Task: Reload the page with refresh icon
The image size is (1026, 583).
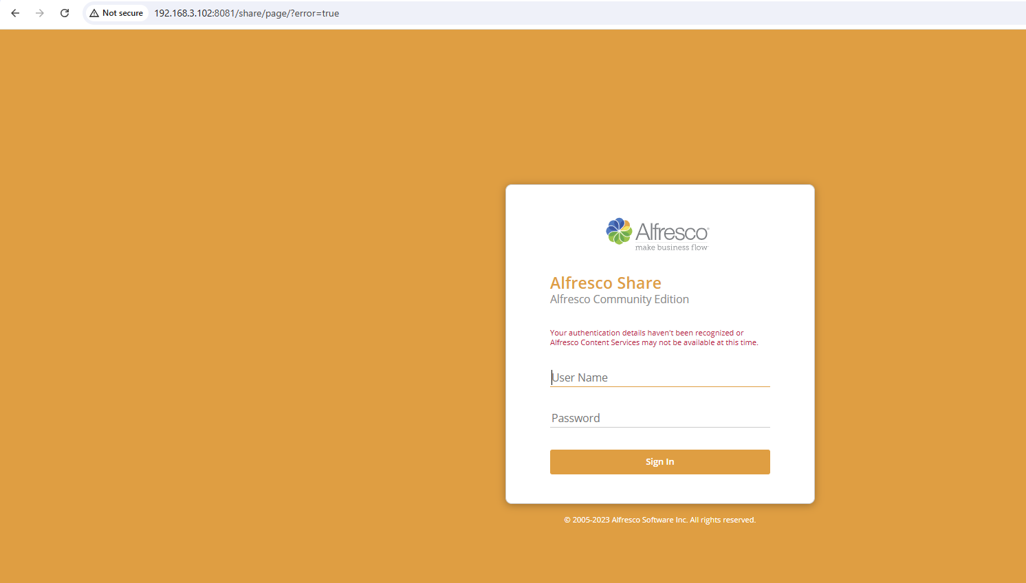Action: 65,13
